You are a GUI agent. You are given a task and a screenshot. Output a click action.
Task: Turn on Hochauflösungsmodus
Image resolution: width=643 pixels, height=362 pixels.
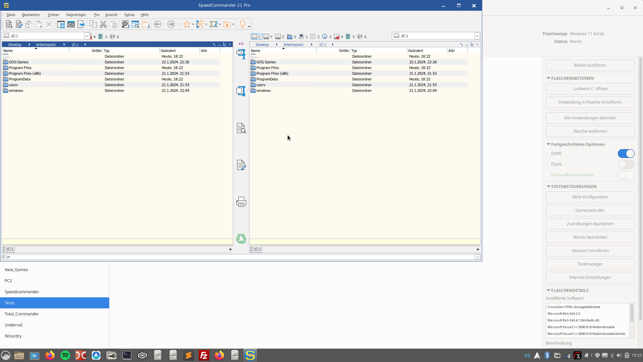tap(626, 175)
